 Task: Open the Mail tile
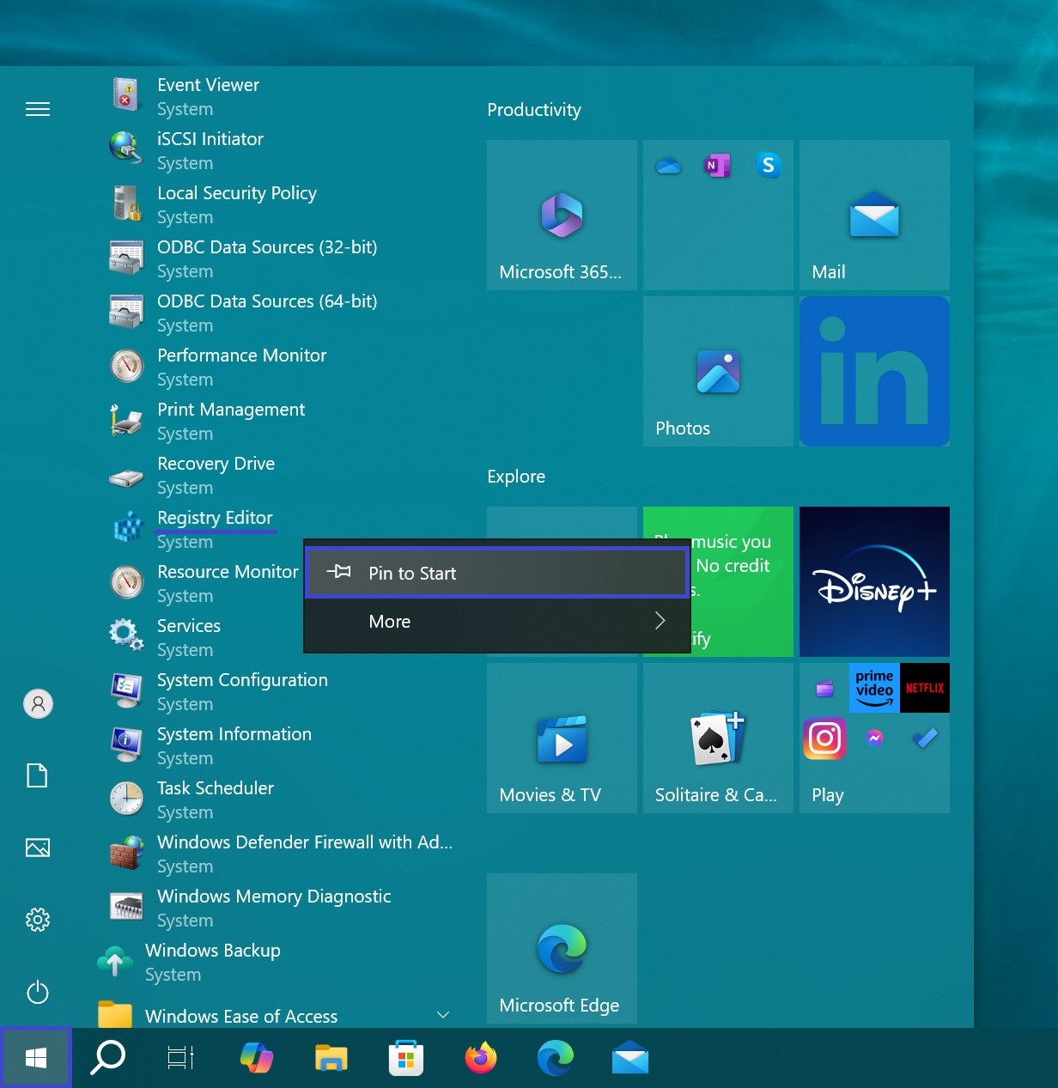[874, 215]
